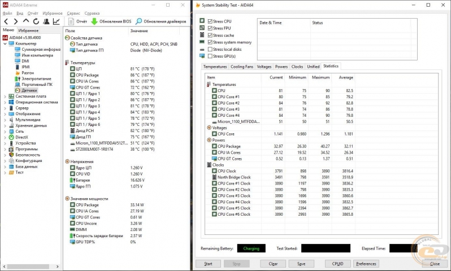Click the Start button
This screenshot has width=451, height=271.
208,264
